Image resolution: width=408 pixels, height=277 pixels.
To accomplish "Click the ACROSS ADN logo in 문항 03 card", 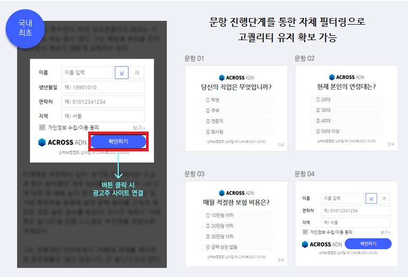I will tap(236, 193).
